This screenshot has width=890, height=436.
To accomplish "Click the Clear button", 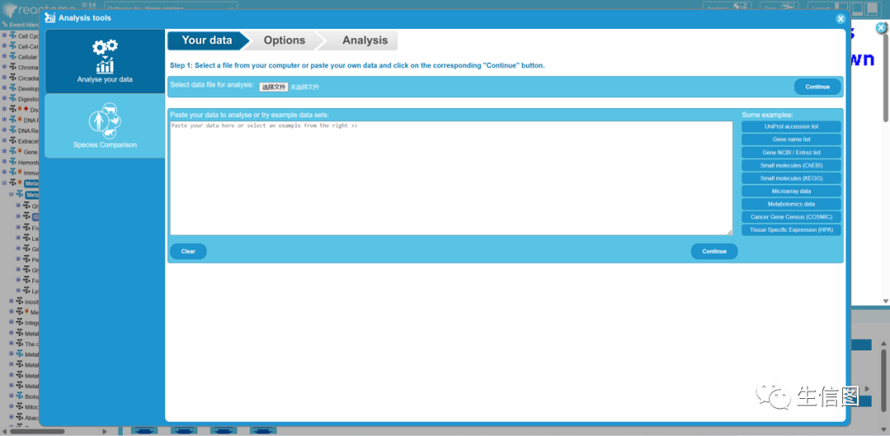I will (x=189, y=251).
